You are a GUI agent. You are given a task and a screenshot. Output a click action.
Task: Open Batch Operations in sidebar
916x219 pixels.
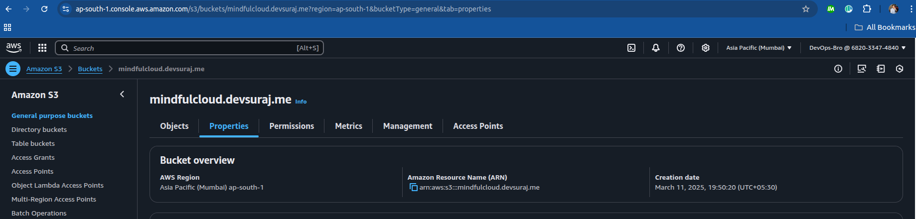click(39, 213)
